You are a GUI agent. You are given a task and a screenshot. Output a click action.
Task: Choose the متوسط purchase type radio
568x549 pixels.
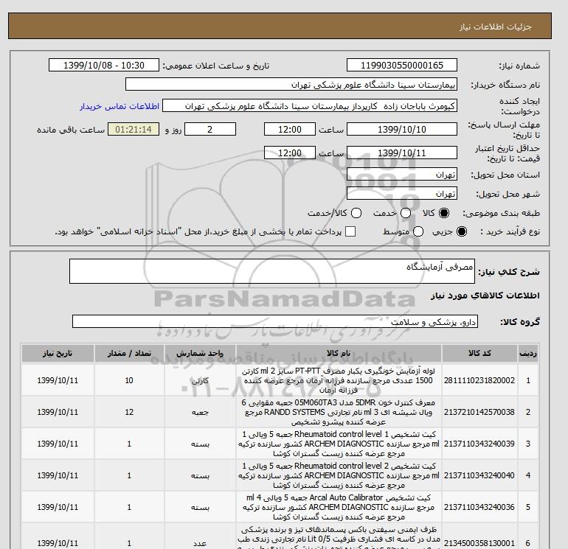click(418, 231)
